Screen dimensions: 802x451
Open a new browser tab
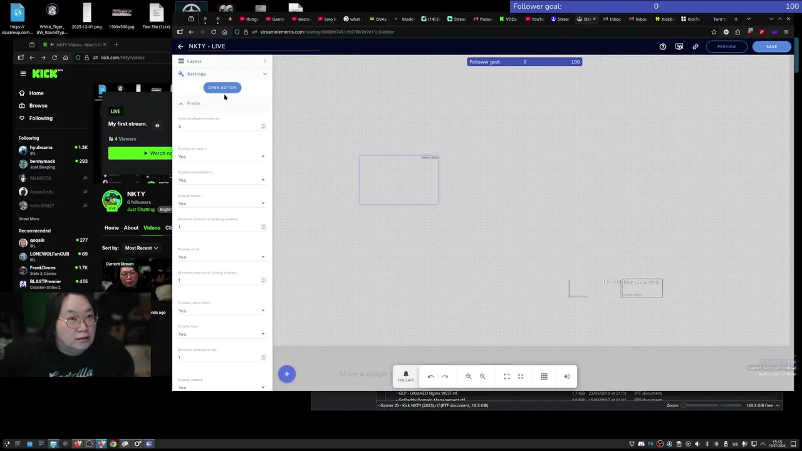click(736, 19)
